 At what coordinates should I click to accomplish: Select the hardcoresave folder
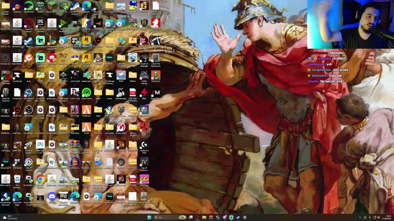coord(110,7)
